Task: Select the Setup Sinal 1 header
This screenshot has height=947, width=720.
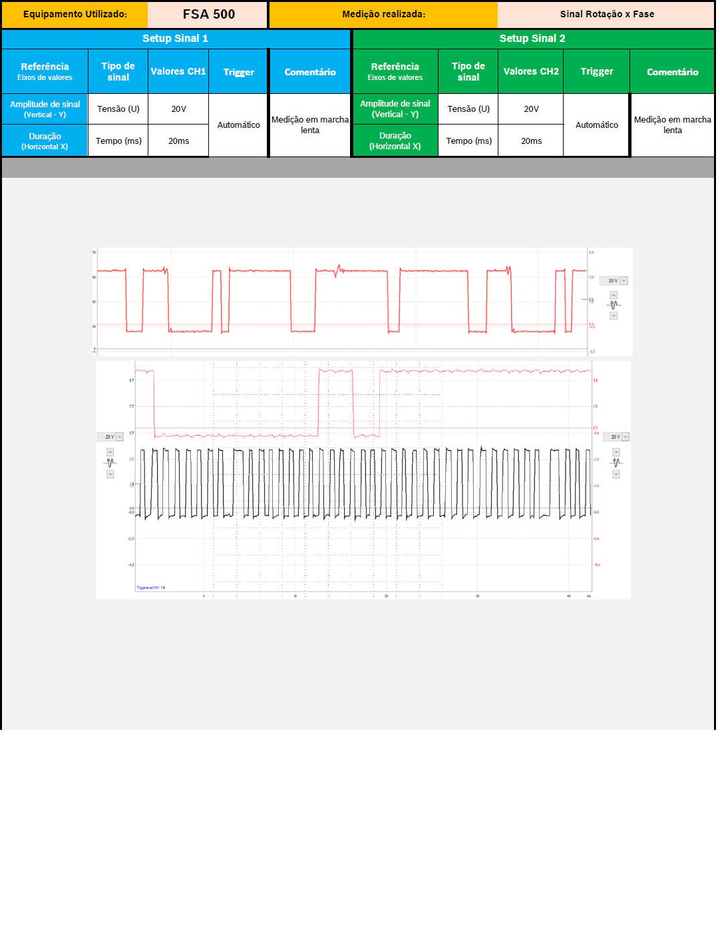Action: 176,39
